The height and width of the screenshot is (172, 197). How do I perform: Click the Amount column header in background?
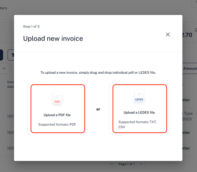(x=190, y=69)
